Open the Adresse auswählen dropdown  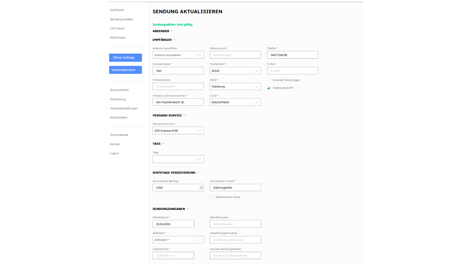click(178, 55)
